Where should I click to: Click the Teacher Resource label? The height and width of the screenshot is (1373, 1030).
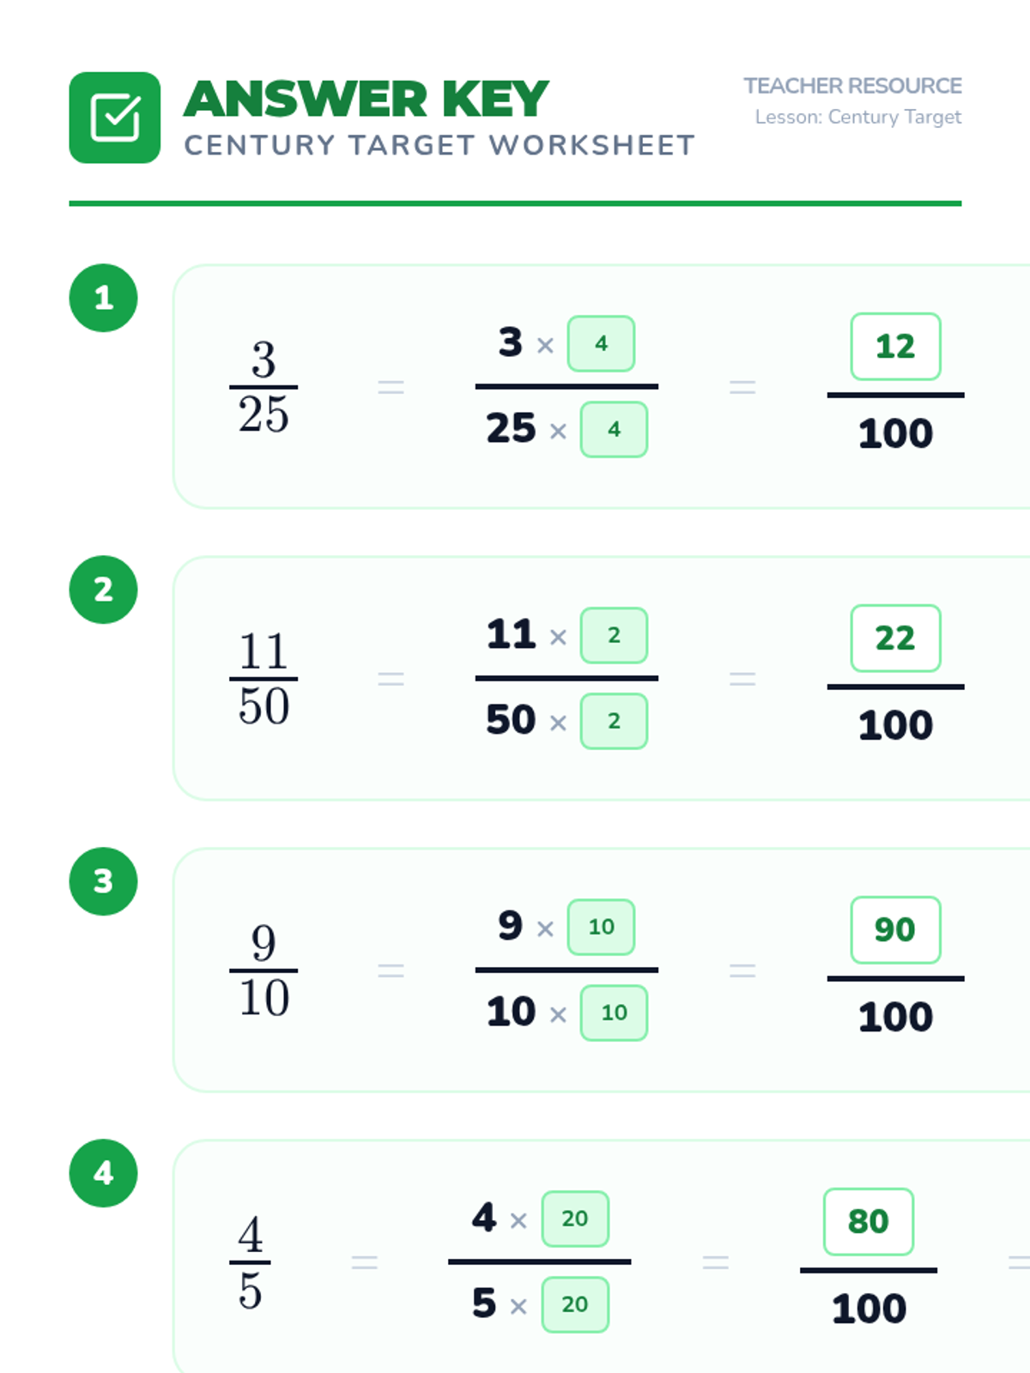(852, 86)
